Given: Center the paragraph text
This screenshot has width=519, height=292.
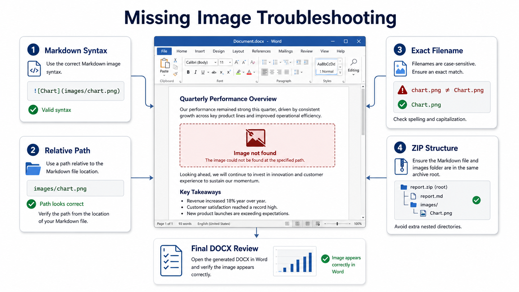Looking at the screenshot, I should pyautogui.click(x=272, y=72).
